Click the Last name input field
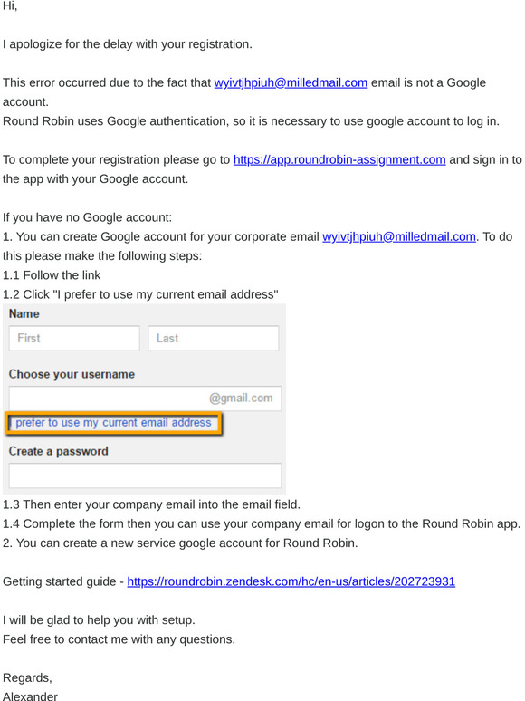Screen dimensions: 525x701 [214, 338]
